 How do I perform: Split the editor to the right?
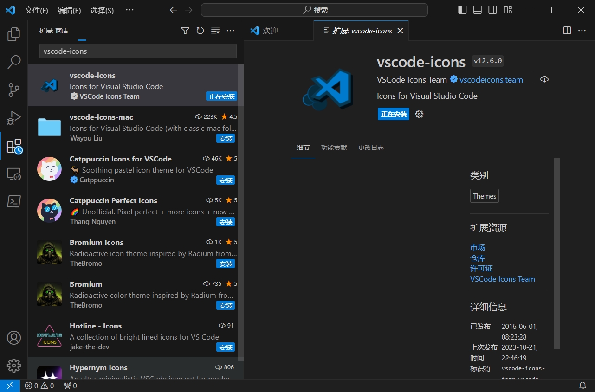[567, 31]
